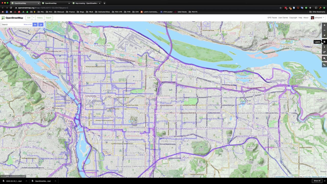Go forward to next page
This screenshot has height=184, width=327.
click(7, 8)
